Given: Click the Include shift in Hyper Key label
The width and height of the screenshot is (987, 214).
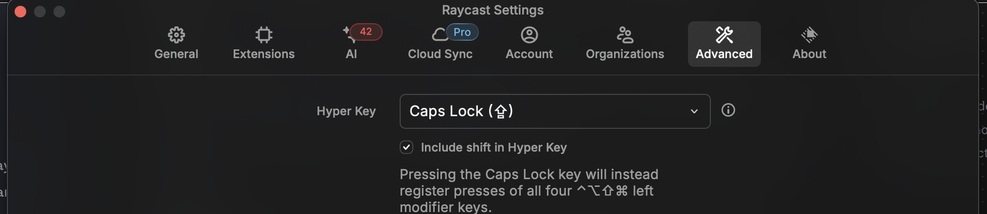Looking at the screenshot, I should pyautogui.click(x=493, y=147).
